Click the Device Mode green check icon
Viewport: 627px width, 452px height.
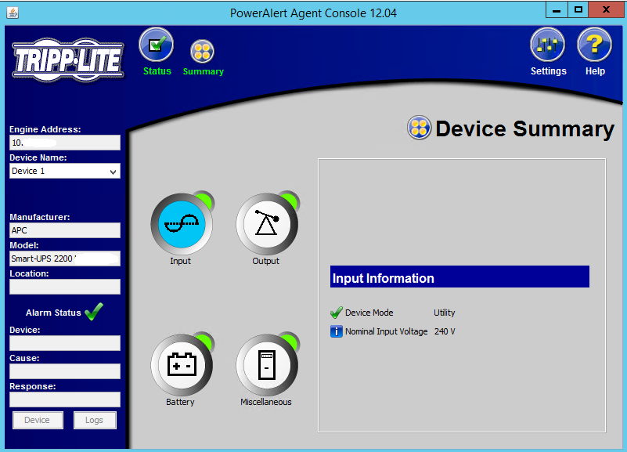(337, 313)
